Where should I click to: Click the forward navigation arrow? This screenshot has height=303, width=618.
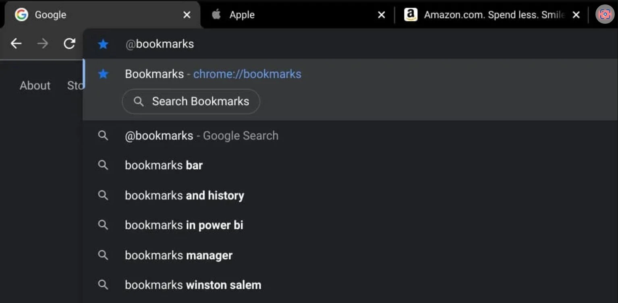(42, 44)
